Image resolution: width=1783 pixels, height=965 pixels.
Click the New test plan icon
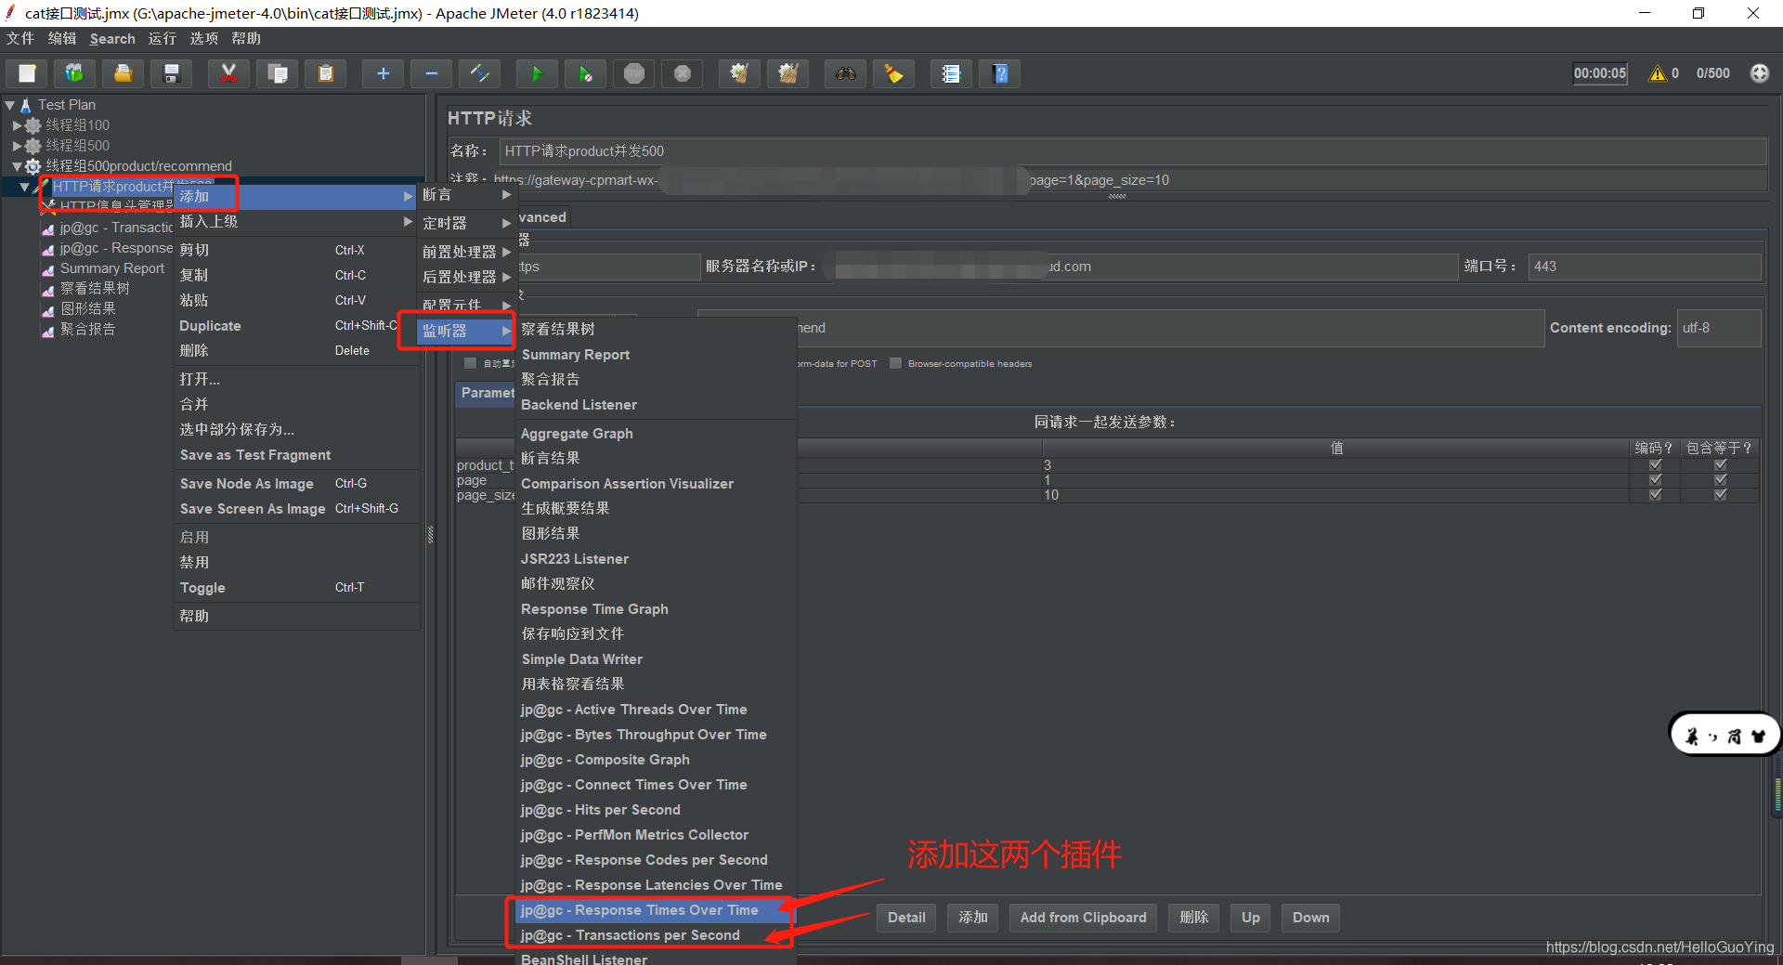27,73
